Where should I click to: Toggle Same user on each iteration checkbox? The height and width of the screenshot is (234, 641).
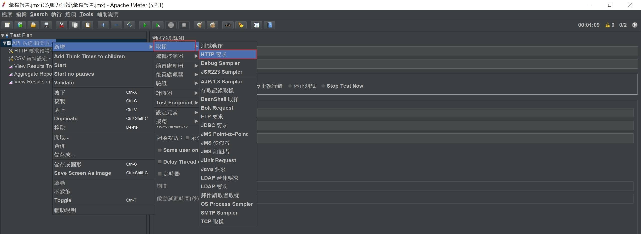click(x=160, y=150)
